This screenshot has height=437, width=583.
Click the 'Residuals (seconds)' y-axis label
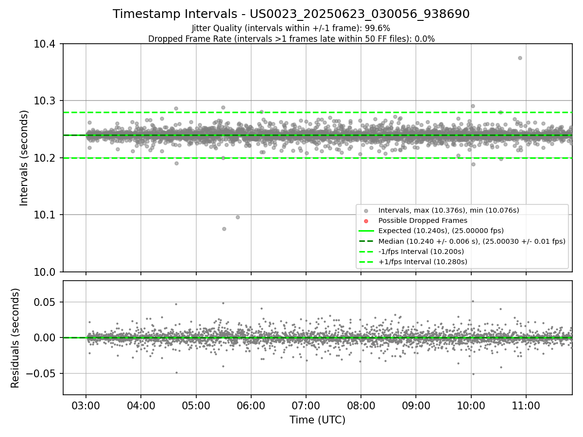tap(16, 338)
